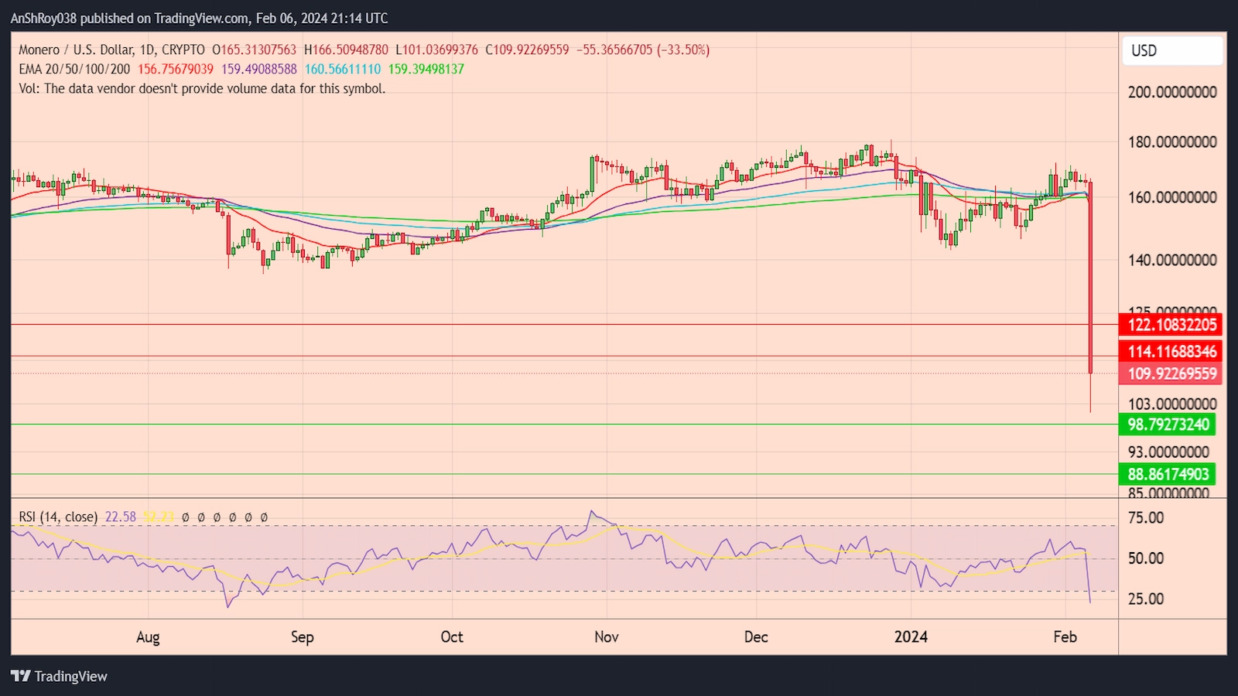Viewport: 1238px width, 696px height.
Task: Select the Feb label on the time axis
Action: [x=1065, y=636]
